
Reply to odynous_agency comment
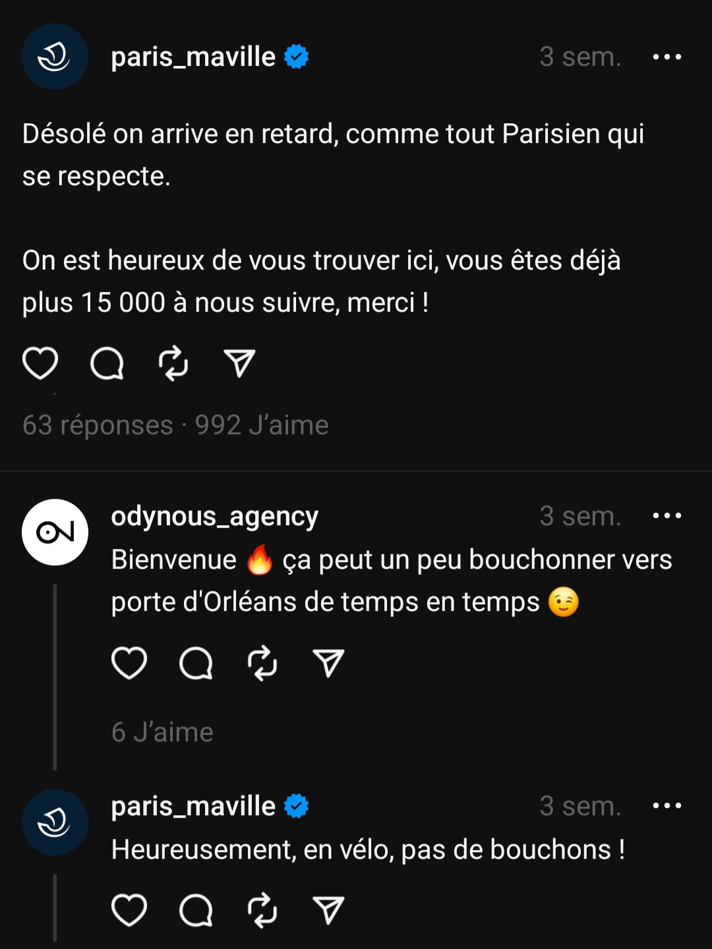coord(196,663)
